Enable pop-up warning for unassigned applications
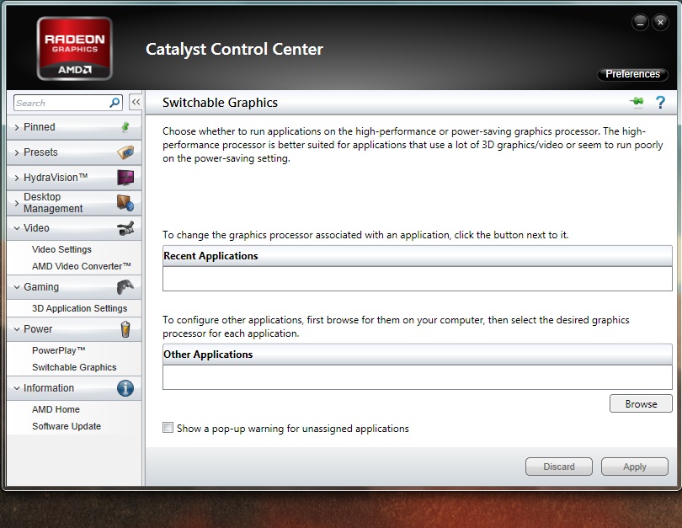 pyautogui.click(x=168, y=428)
